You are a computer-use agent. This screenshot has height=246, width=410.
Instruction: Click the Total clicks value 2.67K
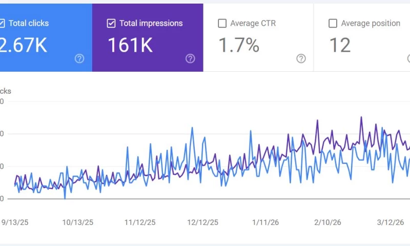pos(24,45)
